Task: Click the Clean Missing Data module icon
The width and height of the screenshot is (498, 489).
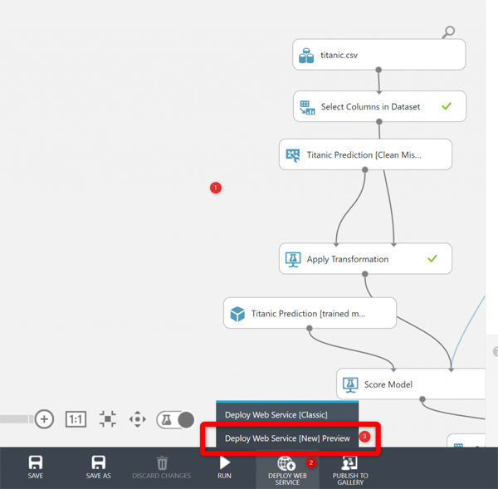Action: 293,155
